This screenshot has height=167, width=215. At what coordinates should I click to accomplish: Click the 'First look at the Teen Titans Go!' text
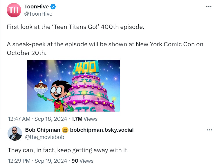75,27
